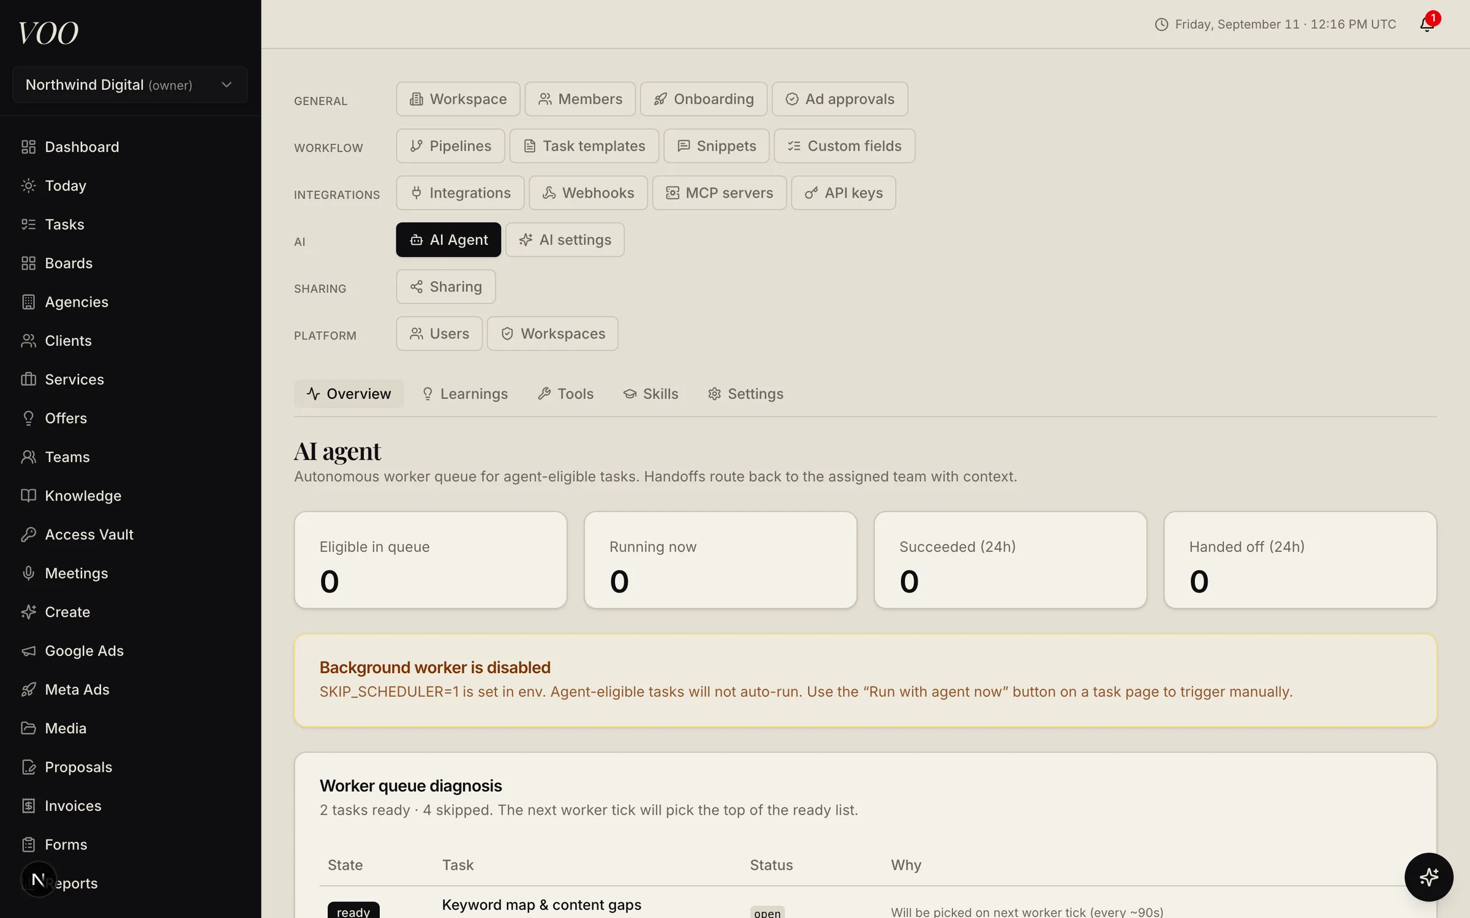Open Sharing settings
1470x918 pixels.
[x=445, y=286]
